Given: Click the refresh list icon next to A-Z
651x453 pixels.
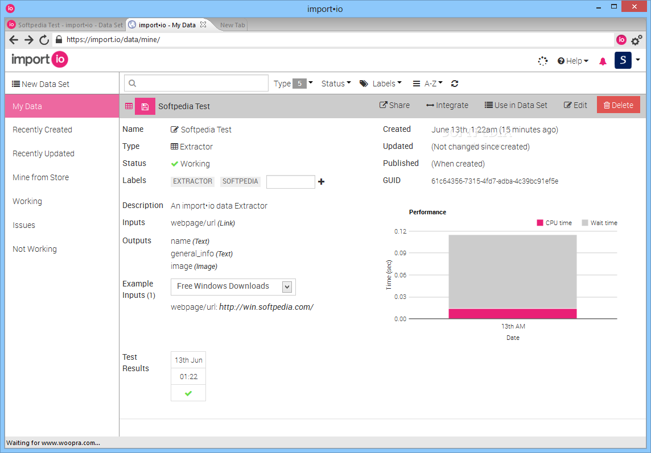Looking at the screenshot, I should click(455, 84).
